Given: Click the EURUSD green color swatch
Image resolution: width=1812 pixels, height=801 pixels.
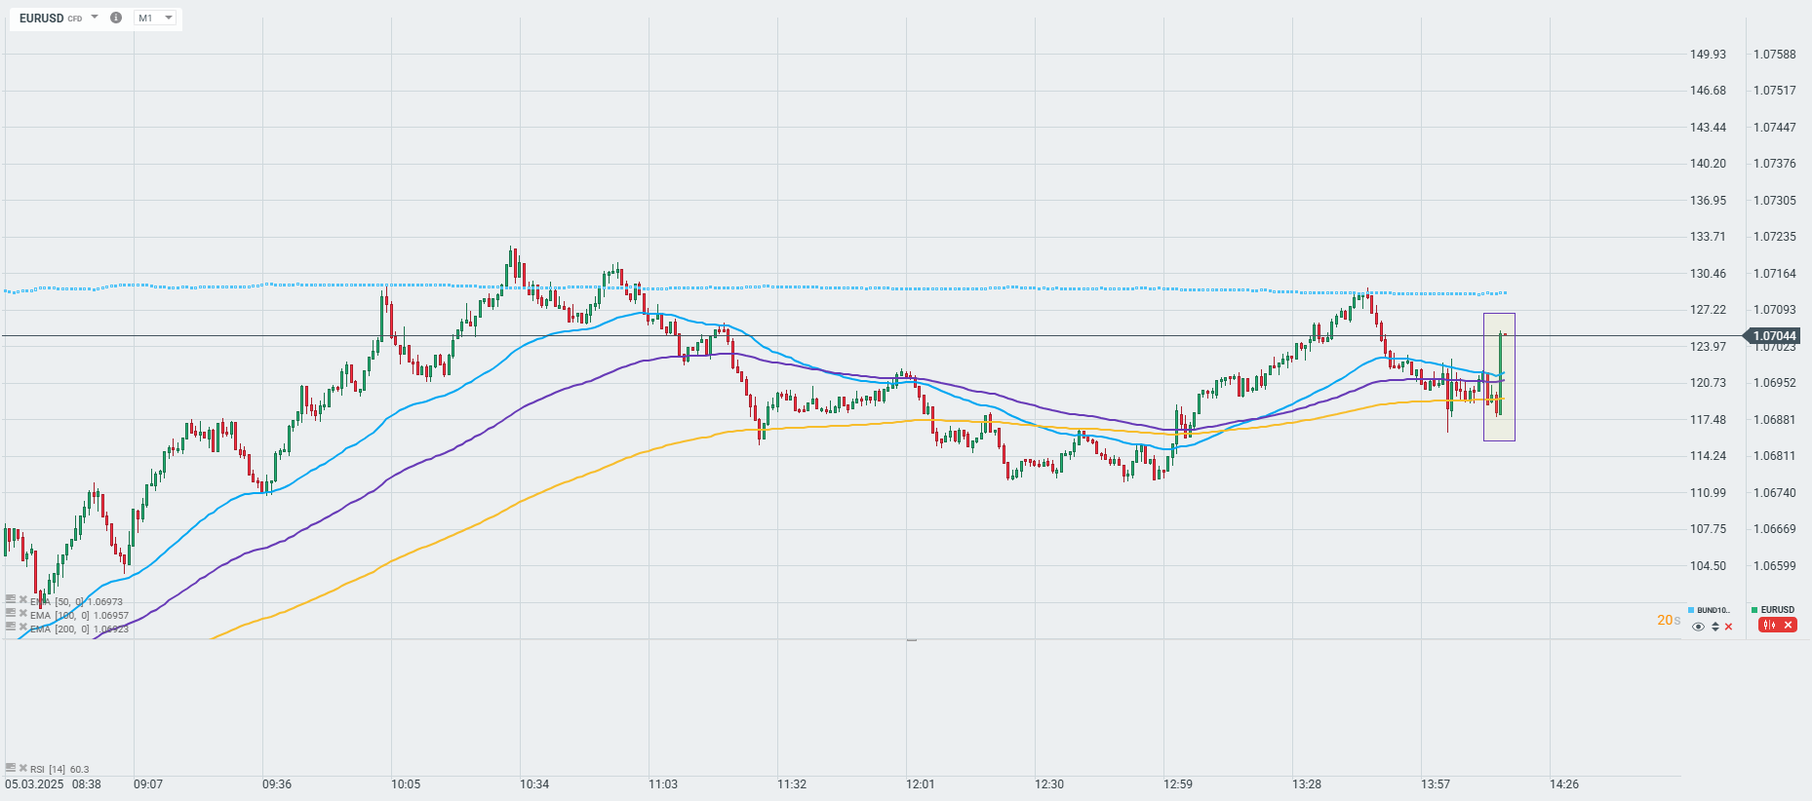Looking at the screenshot, I should click(1754, 610).
